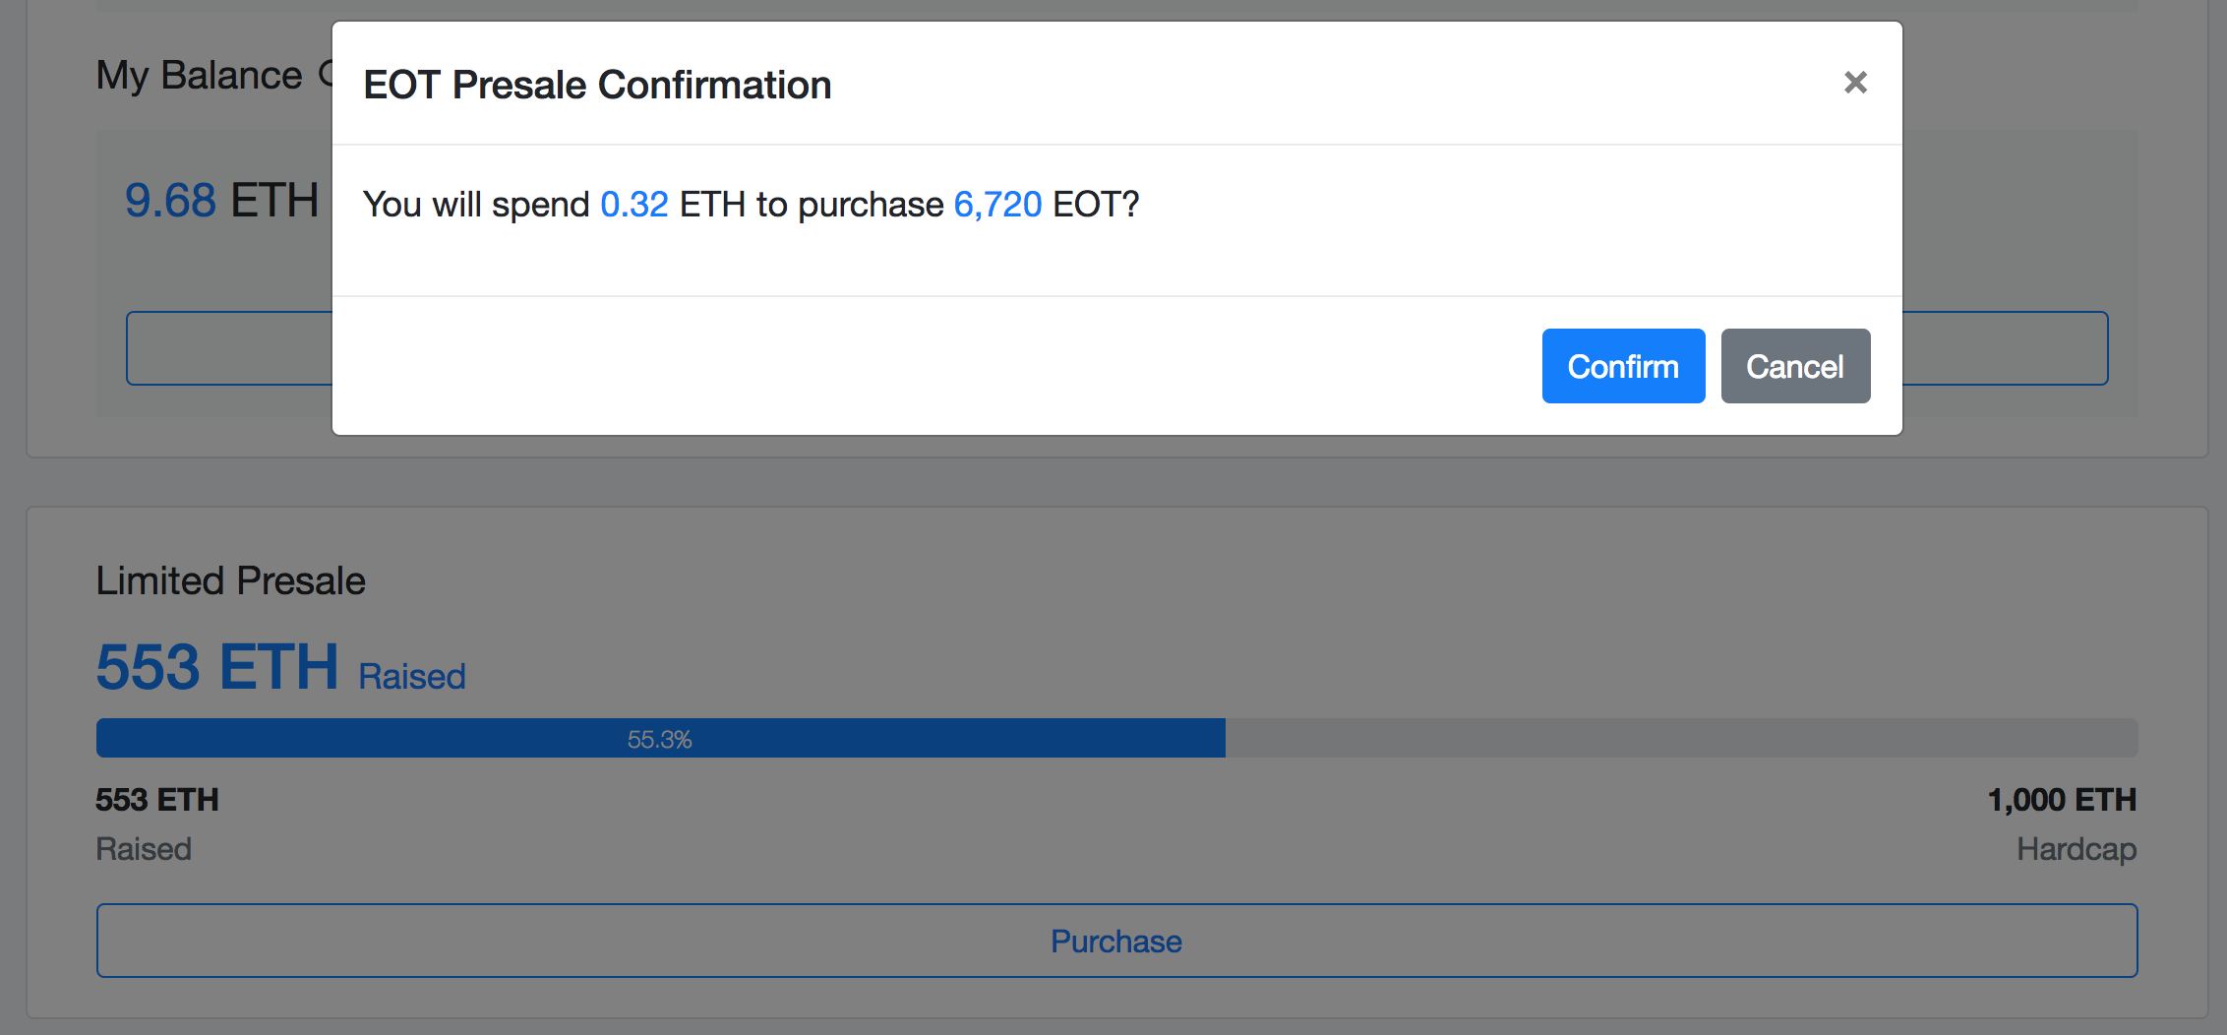This screenshot has height=1035, width=2227.
Task: Click the EOT Presale Confirmation dialog title
Action: click(x=597, y=86)
